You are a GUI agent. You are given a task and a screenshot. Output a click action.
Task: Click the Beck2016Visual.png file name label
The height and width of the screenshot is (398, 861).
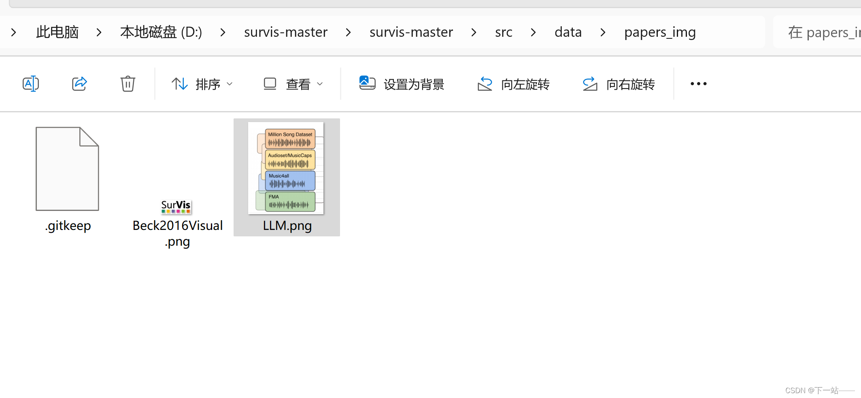coord(177,234)
